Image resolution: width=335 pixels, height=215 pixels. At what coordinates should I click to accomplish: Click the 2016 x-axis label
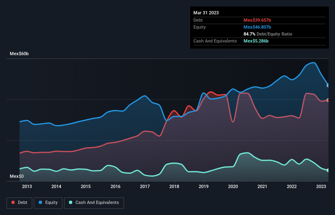pos(115,186)
